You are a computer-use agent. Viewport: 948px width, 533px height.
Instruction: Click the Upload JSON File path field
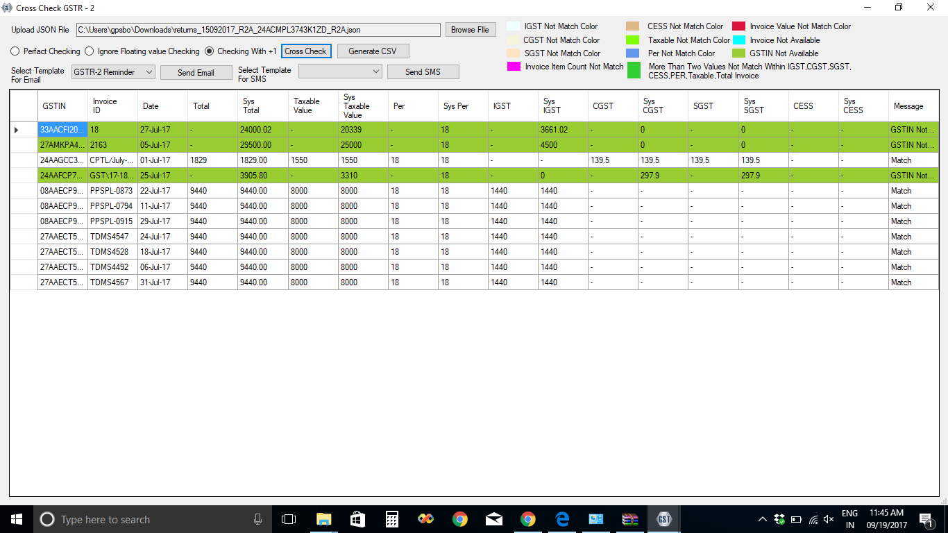(x=258, y=30)
